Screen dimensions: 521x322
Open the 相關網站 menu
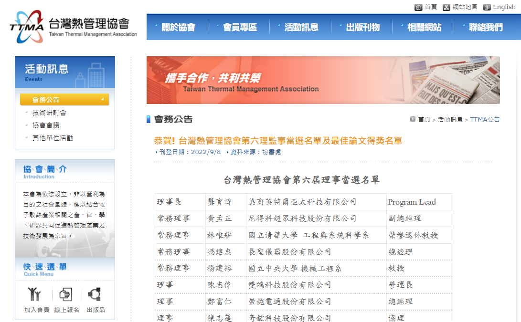tap(425, 27)
